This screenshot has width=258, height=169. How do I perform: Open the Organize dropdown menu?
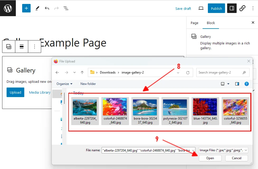tap(64, 84)
